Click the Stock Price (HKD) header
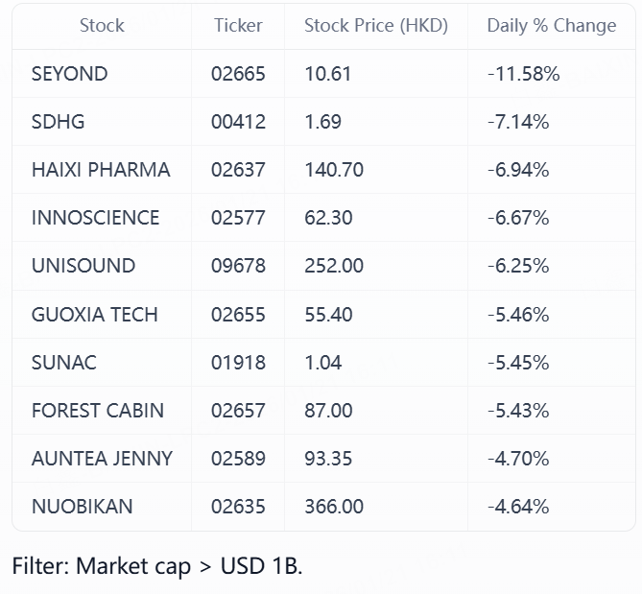 tap(376, 26)
